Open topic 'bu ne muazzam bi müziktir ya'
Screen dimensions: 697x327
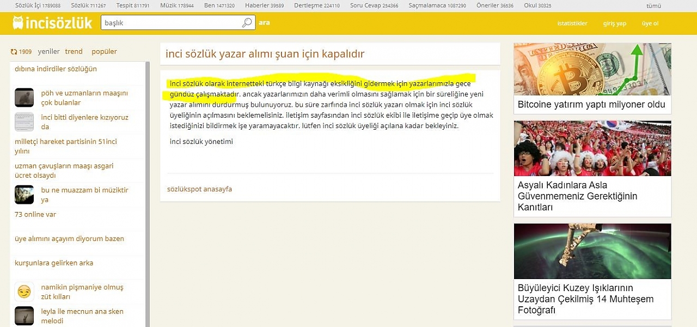[85, 195]
